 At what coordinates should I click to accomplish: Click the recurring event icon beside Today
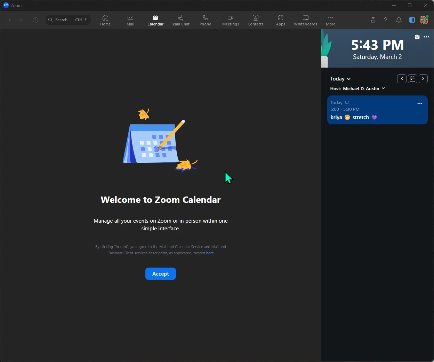pyautogui.click(x=347, y=102)
